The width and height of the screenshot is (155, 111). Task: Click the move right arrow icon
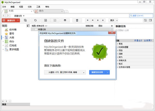coord(93,20)
